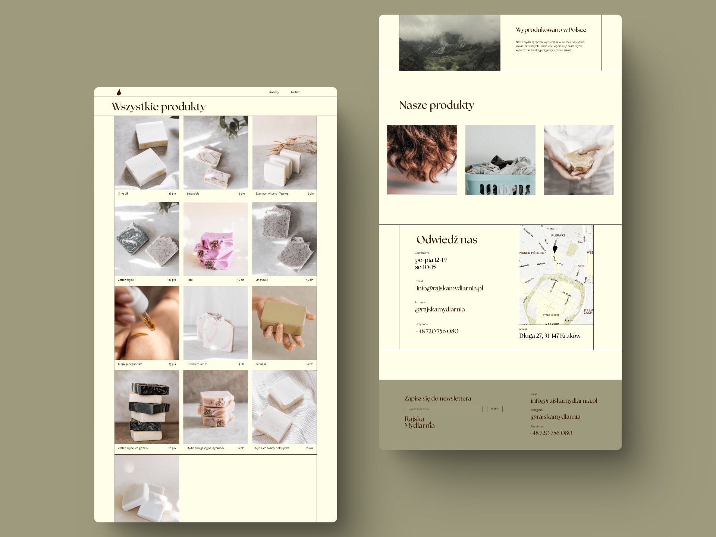Select the Olive oil soap product image
716x537 pixels.
(147, 153)
